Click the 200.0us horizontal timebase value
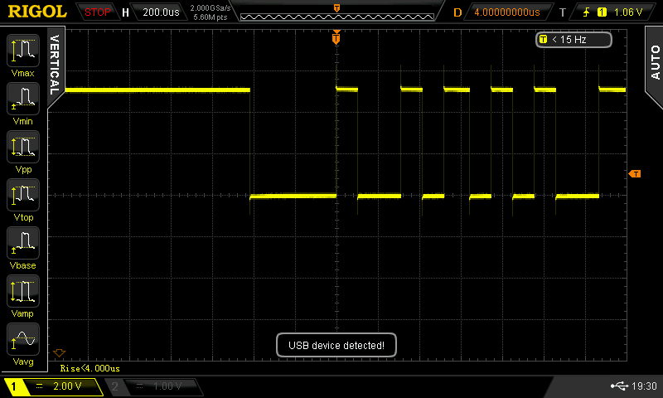Screen dimensions: 663x398 [x=161, y=12]
